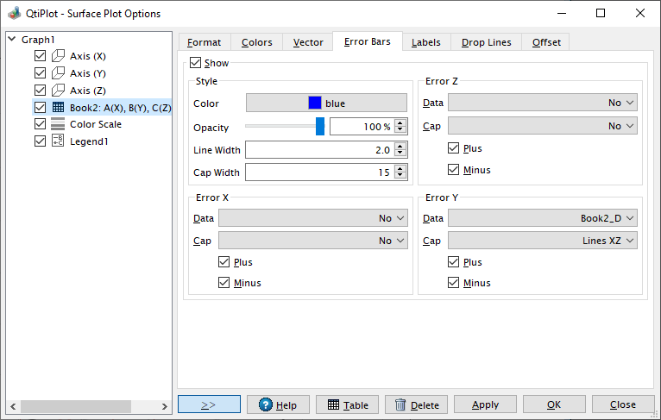661x420 pixels.
Task: Click the Help question mark icon
Action: [x=266, y=404]
